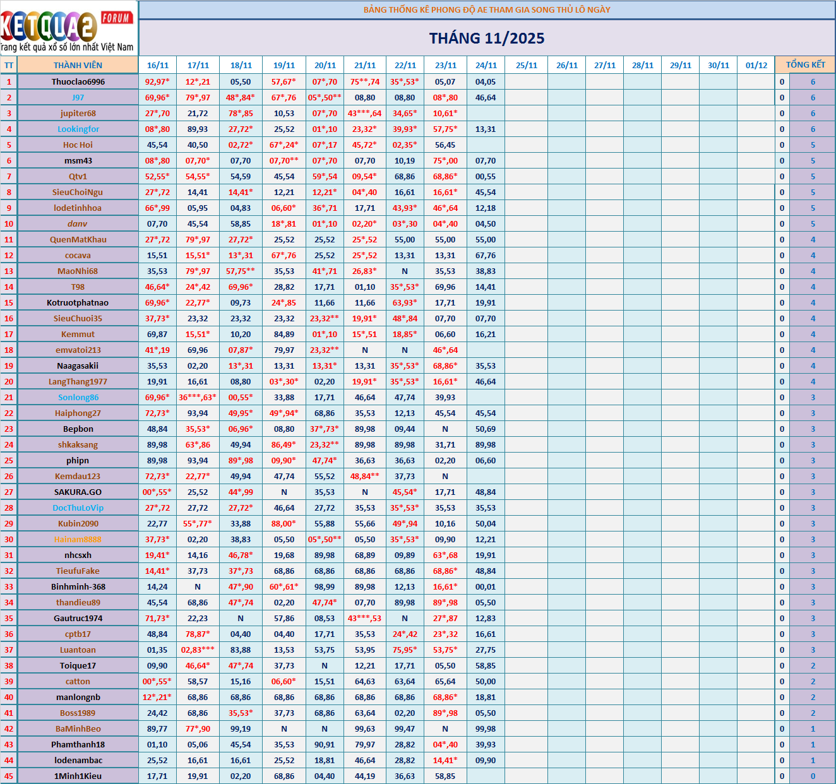Click the THÁNG 11/2025 title
Image resolution: width=836 pixels, height=784 pixels.
pyautogui.click(x=486, y=39)
